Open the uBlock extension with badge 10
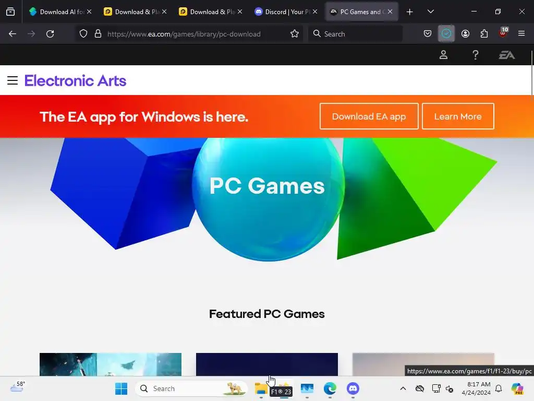 (x=503, y=33)
